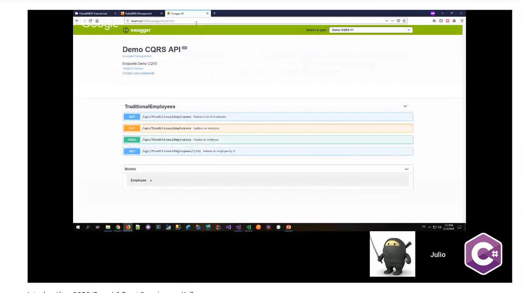Open the Terms of service link

[133, 68]
